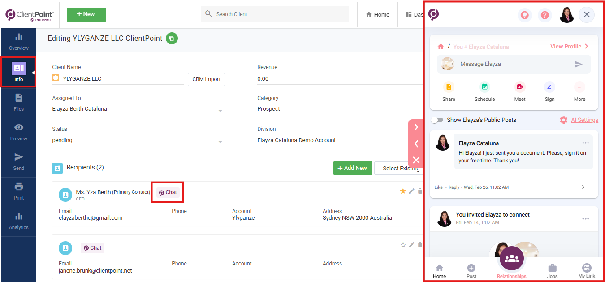Click the Schedule action icon
This screenshot has width=605, height=282.
484,87
